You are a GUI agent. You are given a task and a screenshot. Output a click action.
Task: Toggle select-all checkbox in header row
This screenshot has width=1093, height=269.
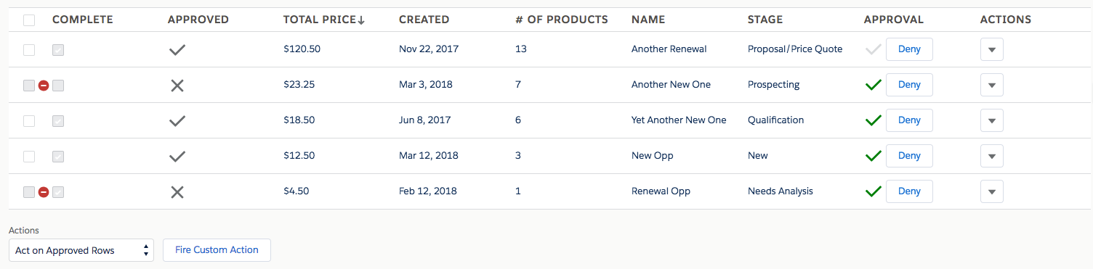pos(29,20)
